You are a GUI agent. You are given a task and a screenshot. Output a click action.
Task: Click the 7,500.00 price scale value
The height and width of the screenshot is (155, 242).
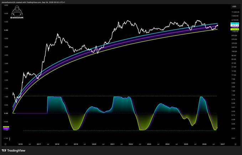pos(235,16)
